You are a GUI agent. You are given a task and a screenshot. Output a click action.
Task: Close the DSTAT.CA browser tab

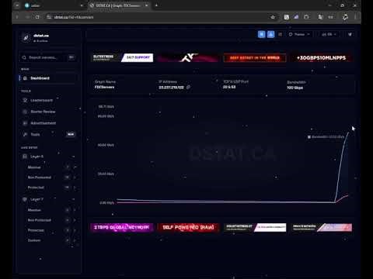coord(147,5)
